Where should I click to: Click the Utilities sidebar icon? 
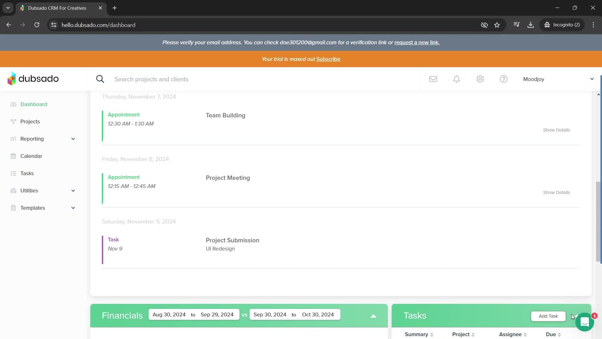tap(13, 191)
